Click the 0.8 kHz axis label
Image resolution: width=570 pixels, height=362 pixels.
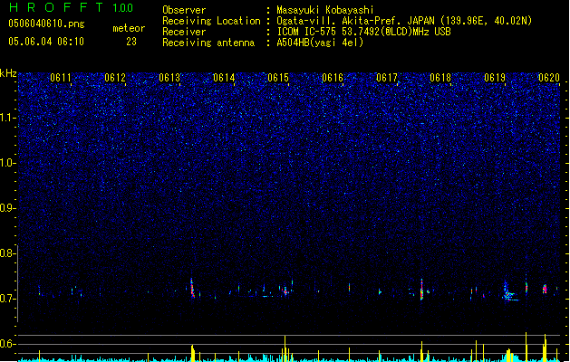tap(8, 253)
